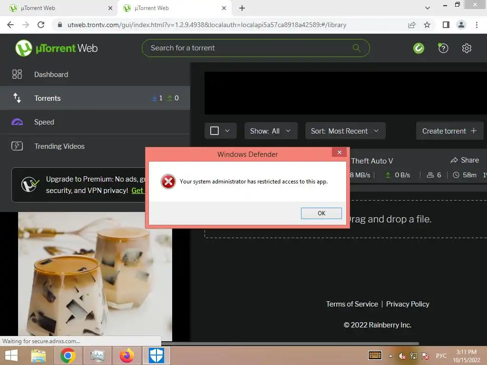Screen dimensions: 487x365
Task: Select the second uTorrent Web tab
Action: coord(174,8)
